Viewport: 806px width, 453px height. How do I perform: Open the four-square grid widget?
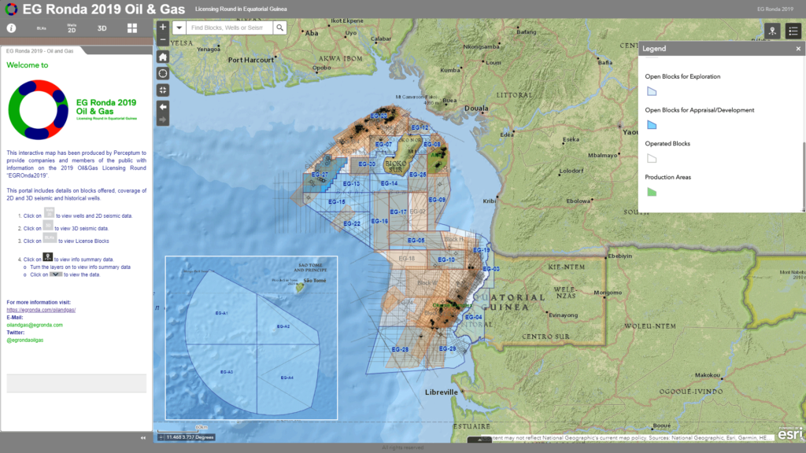click(x=132, y=28)
